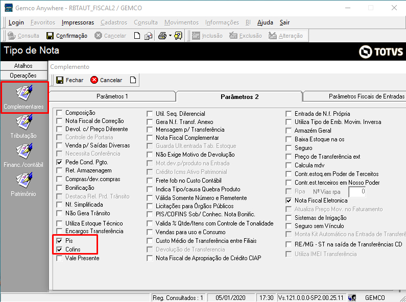Check Nf. Simplificada box
The width and height of the screenshot is (406, 302).
(x=60, y=205)
